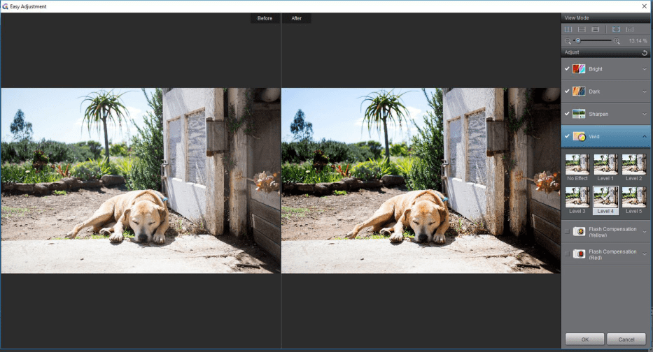Enable Flash Compensation (Yellow) checkbox
The image size is (653, 352).
(568, 232)
